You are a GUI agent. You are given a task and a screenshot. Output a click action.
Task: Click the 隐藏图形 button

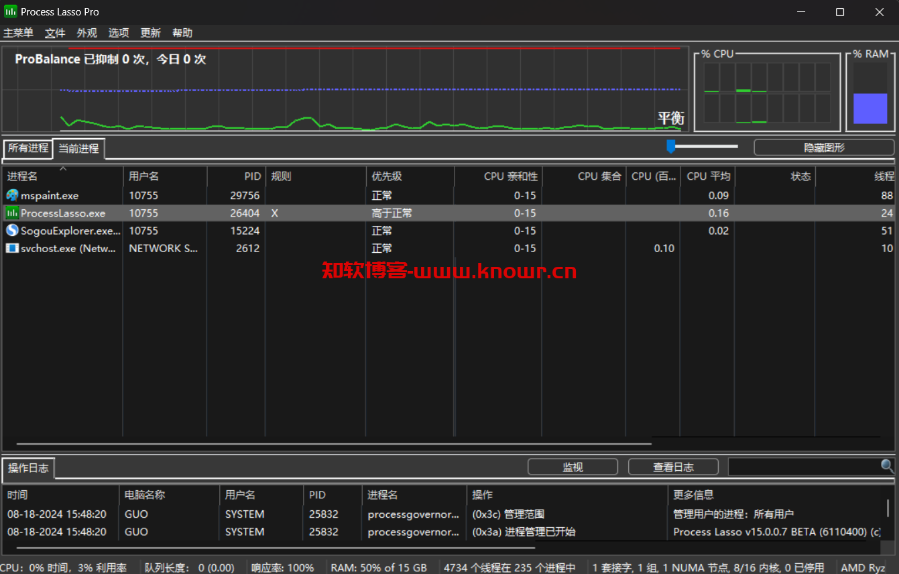[824, 148]
